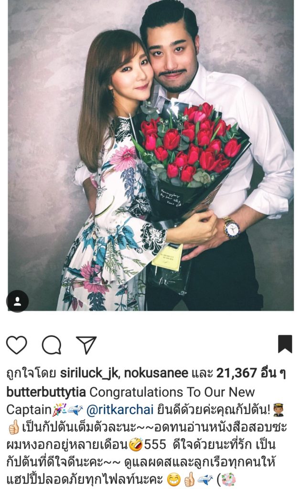This screenshot has height=489, width=302.
Task: Open butterbuttytia's profile from caption
Action: point(46,393)
